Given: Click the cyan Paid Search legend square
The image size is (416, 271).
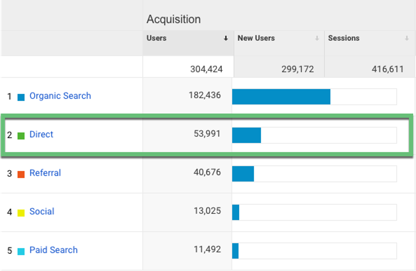Looking at the screenshot, I should click(x=22, y=250).
